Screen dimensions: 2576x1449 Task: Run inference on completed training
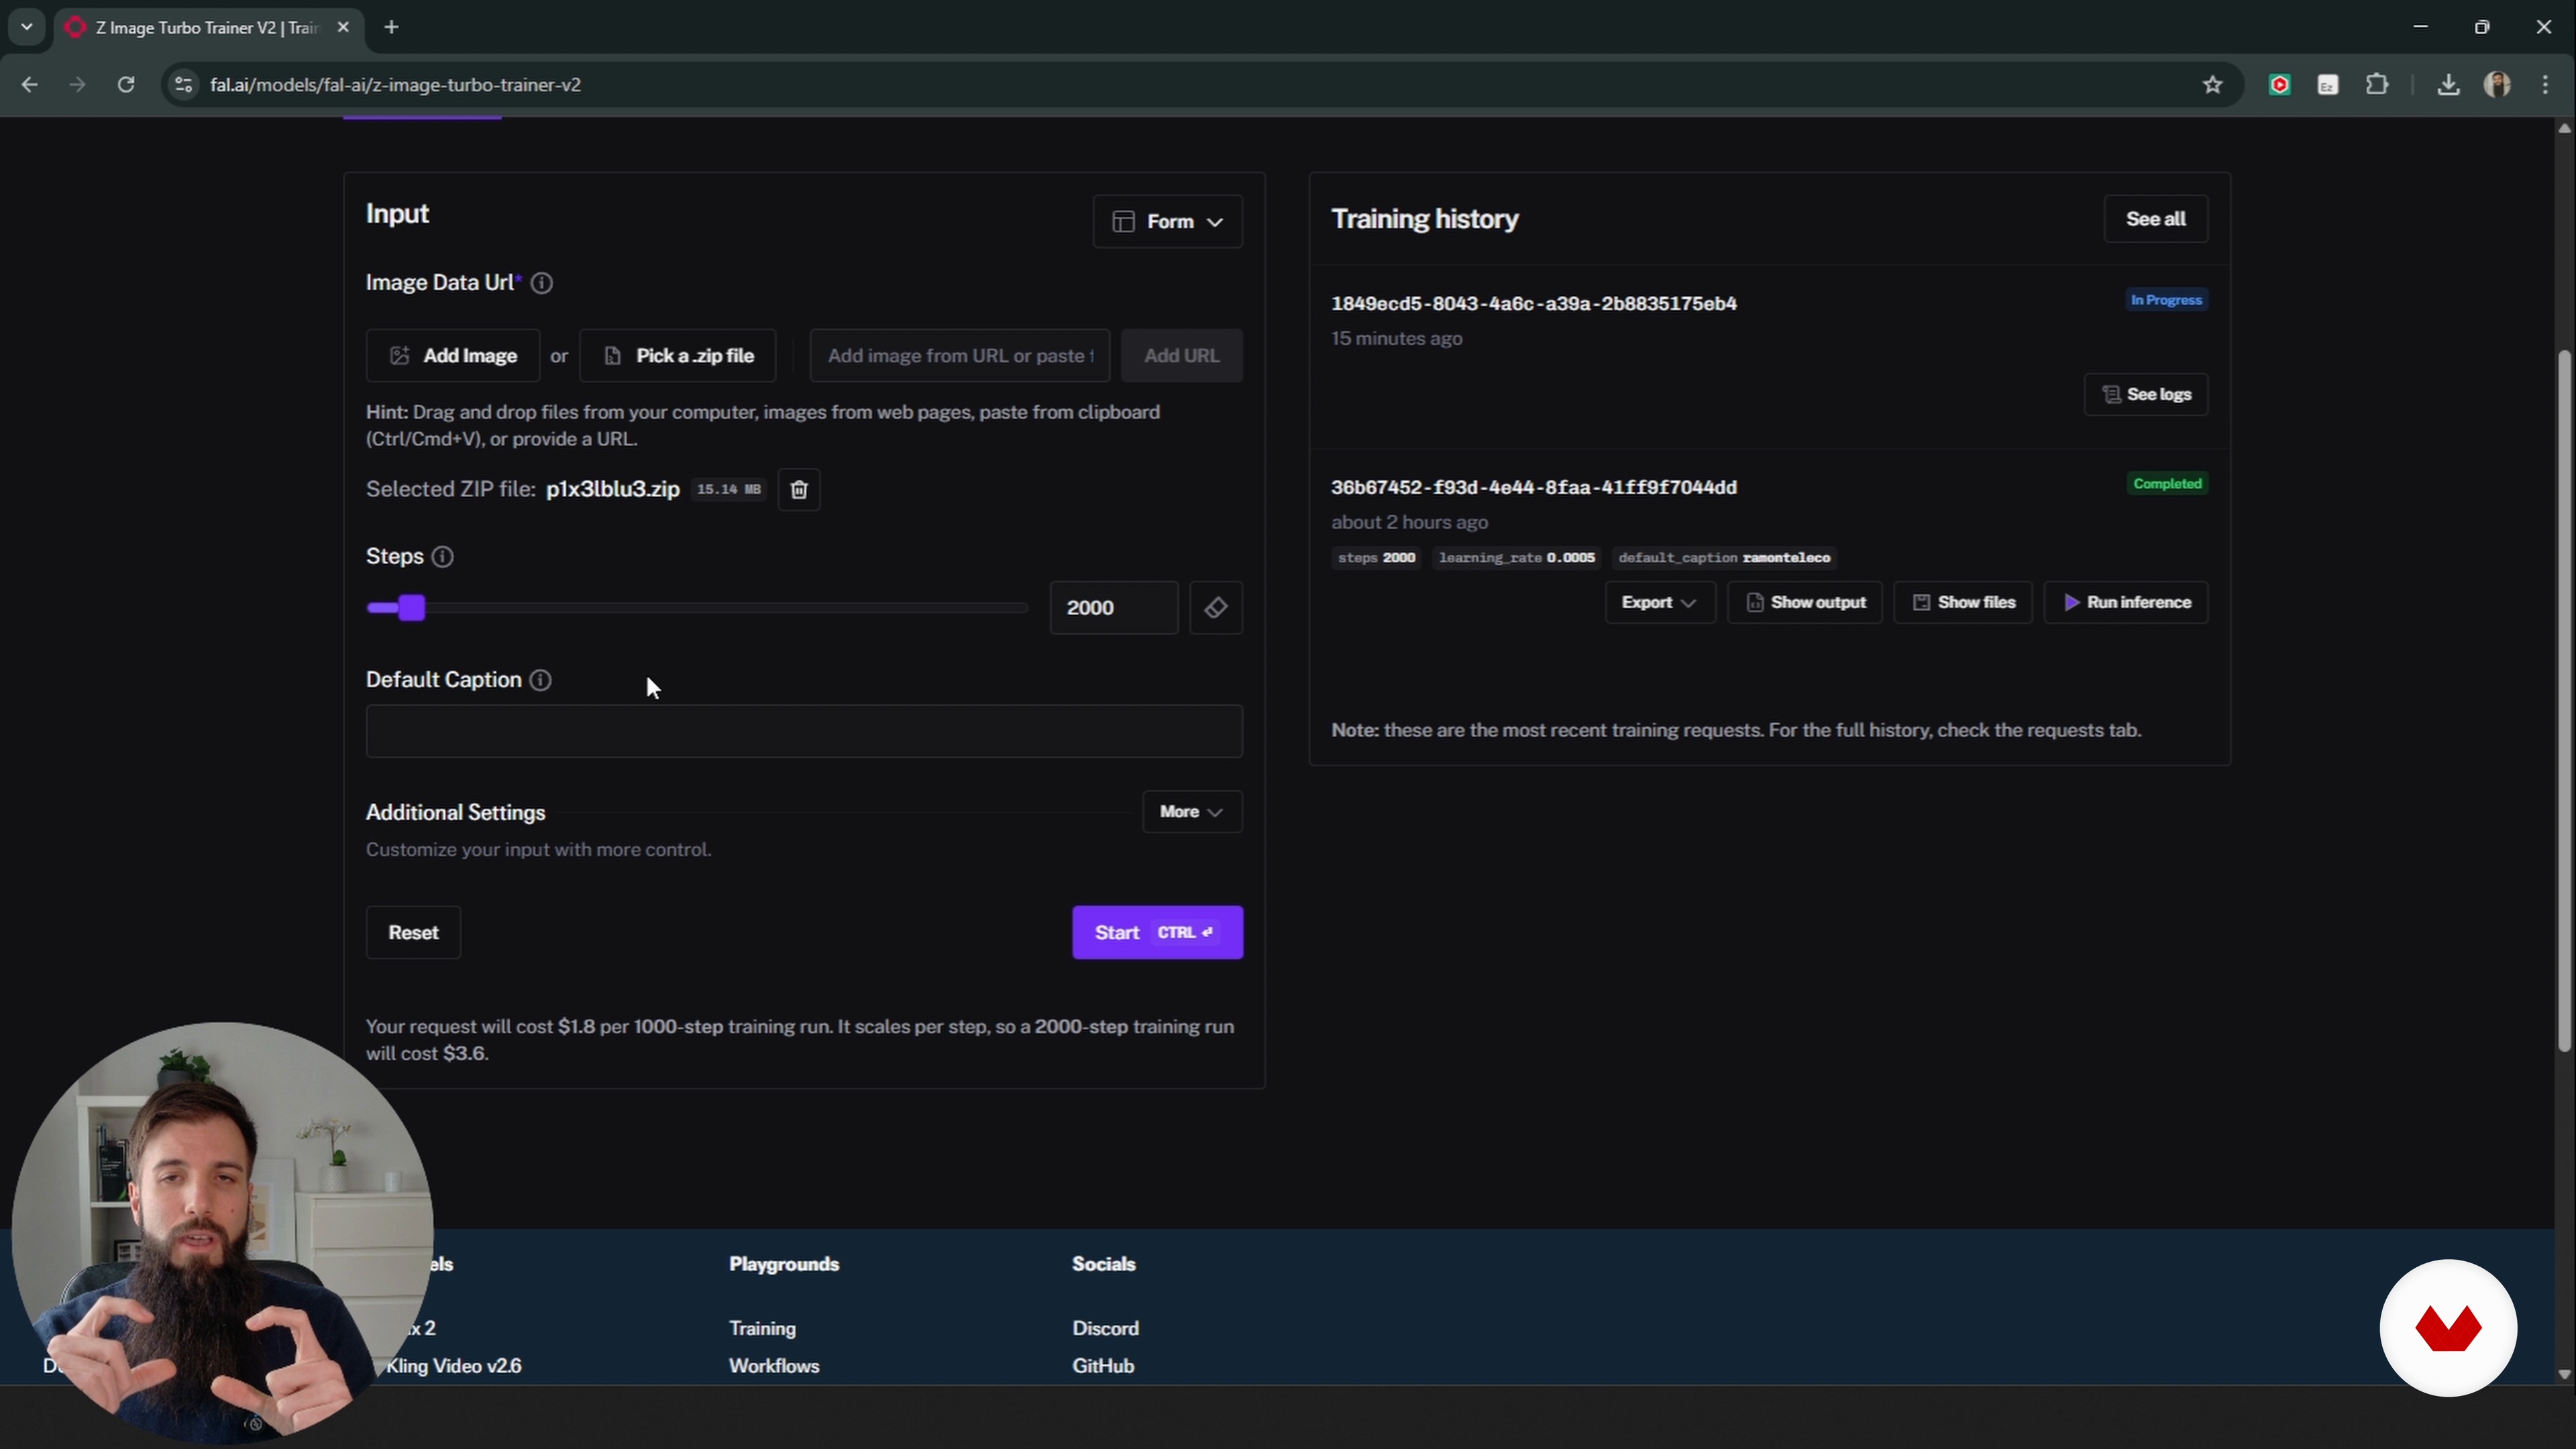[2126, 603]
